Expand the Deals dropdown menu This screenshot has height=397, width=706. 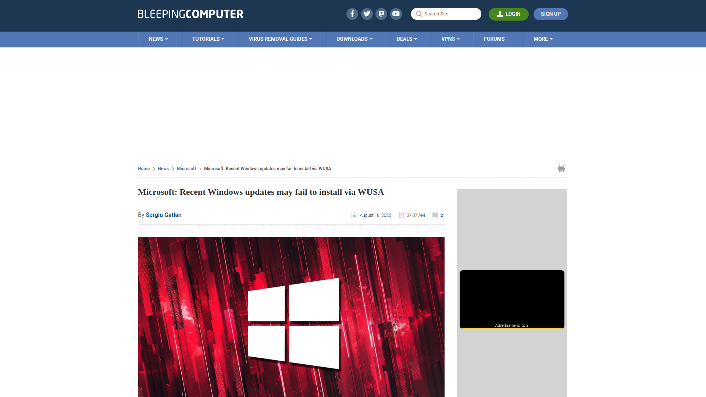[407, 39]
